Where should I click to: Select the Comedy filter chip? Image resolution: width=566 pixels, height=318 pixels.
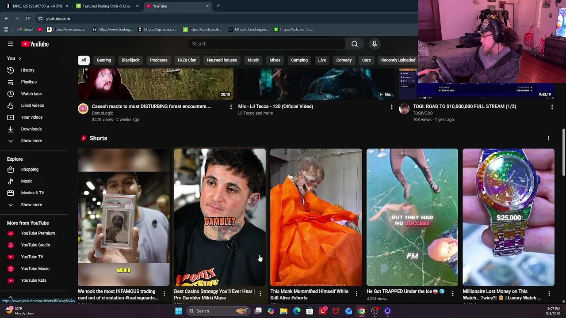(x=344, y=60)
